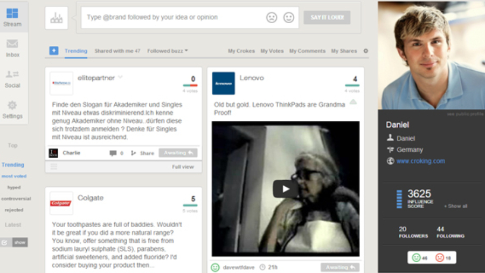Viewport: 485px width, 273px height.
Task: Select the sad face opinion icon
Action: click(x=272, y=17)
